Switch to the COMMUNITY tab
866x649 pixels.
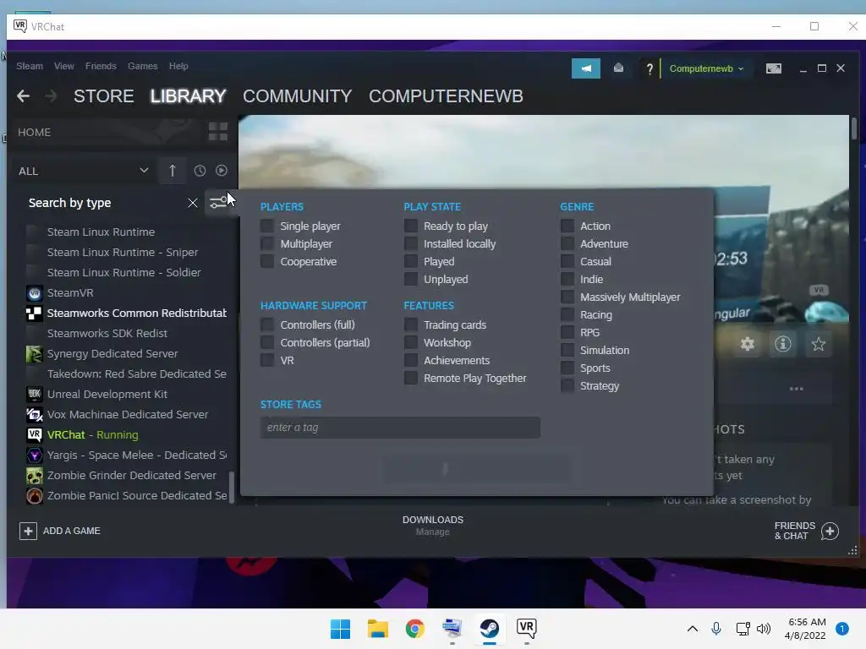point(297,96)
